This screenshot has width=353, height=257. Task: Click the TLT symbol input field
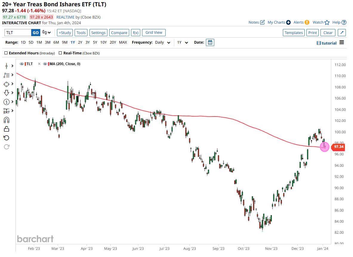point(18,33)
